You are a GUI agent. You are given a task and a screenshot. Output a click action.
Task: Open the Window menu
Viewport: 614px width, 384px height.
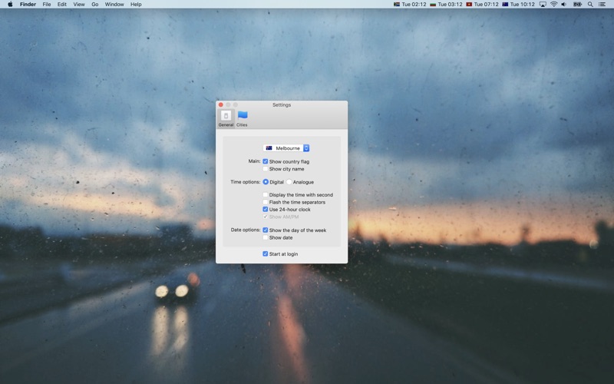tap(114, 5)
